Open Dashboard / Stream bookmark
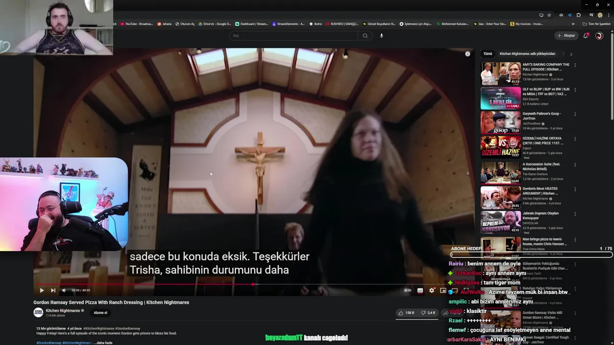Viewport: 614px width, 345px height. click(x=252, y=24)
